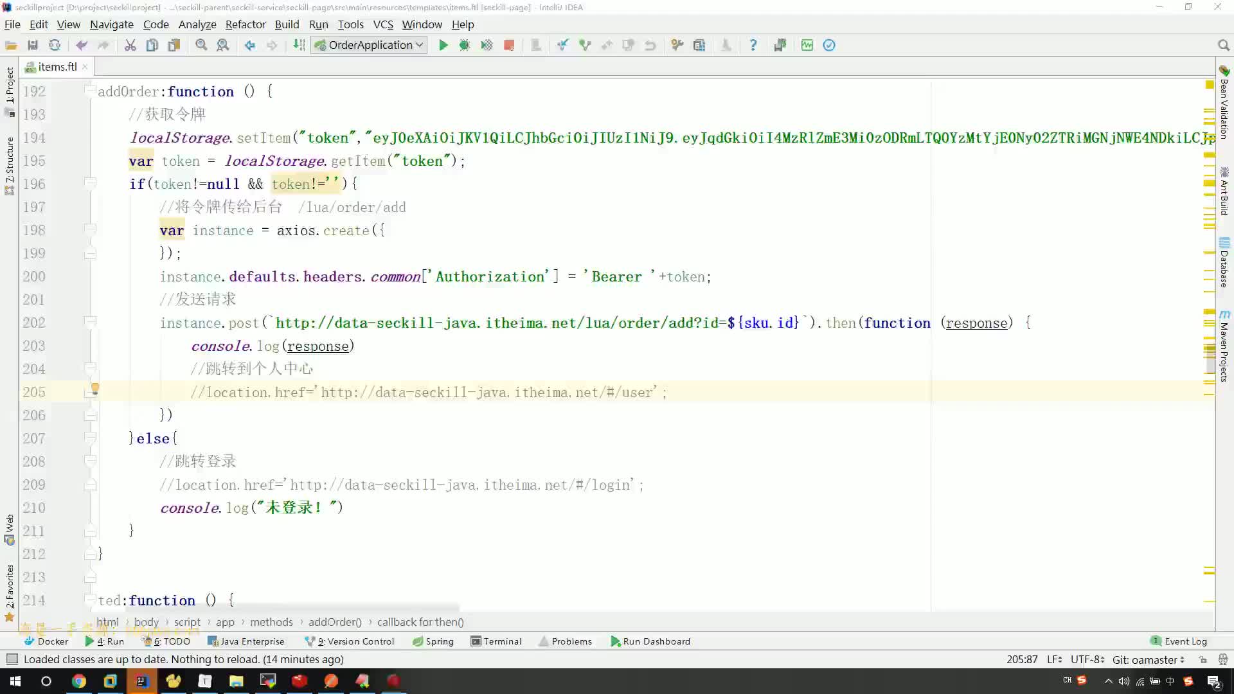Open Project Structure icon

(699, 45)
